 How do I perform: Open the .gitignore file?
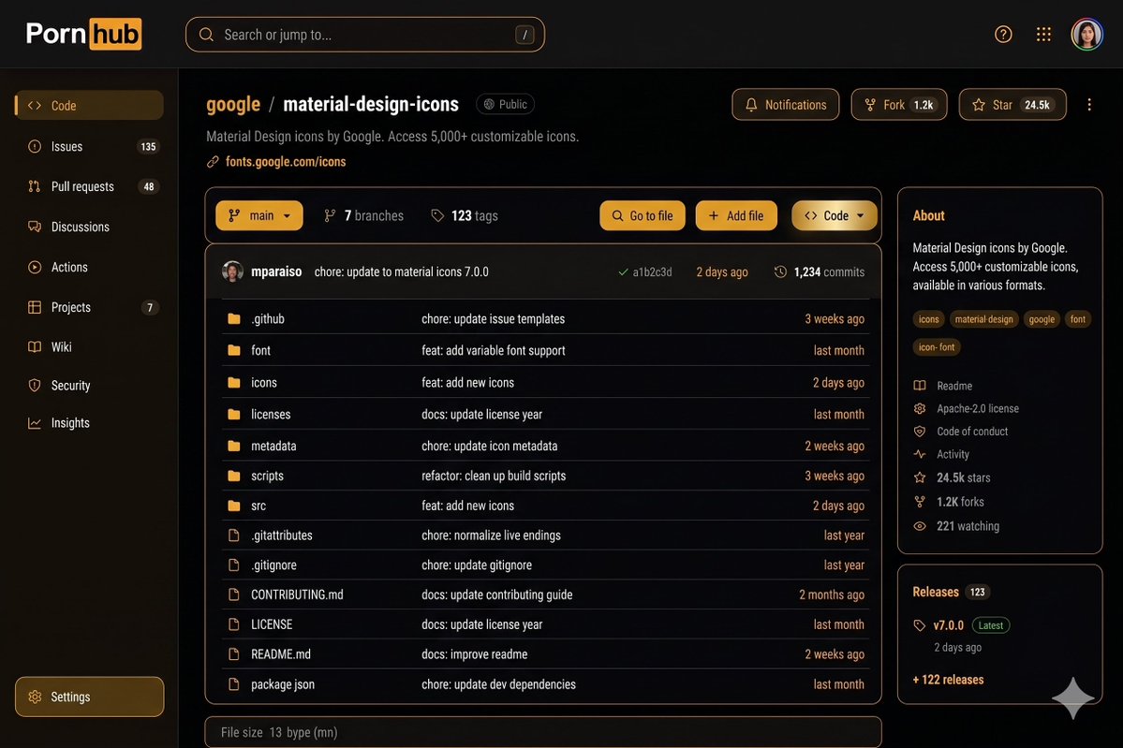(x=273, y=565)
